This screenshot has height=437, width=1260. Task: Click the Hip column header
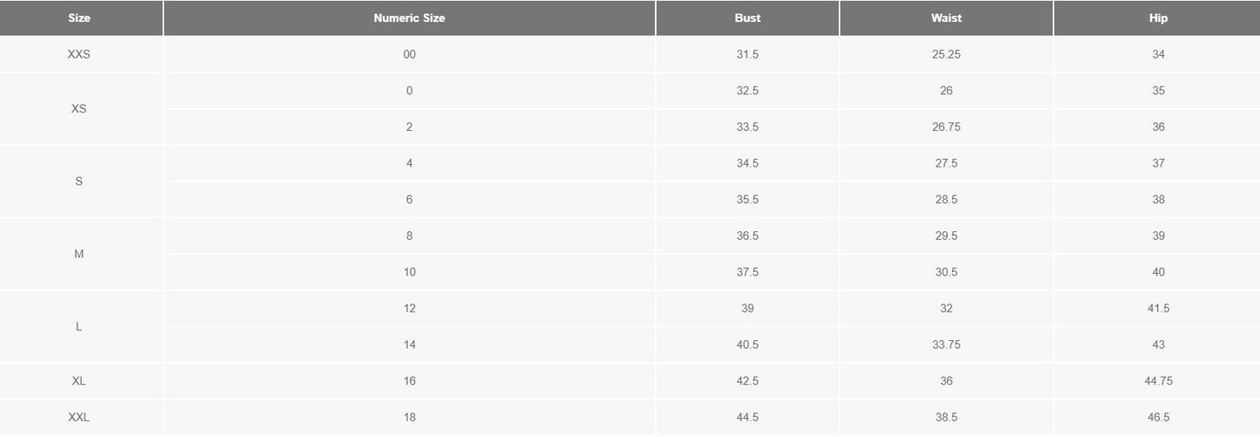[1158, 17]
